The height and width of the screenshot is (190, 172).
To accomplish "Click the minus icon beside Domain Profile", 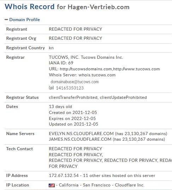I will click(x=6, y=19).
